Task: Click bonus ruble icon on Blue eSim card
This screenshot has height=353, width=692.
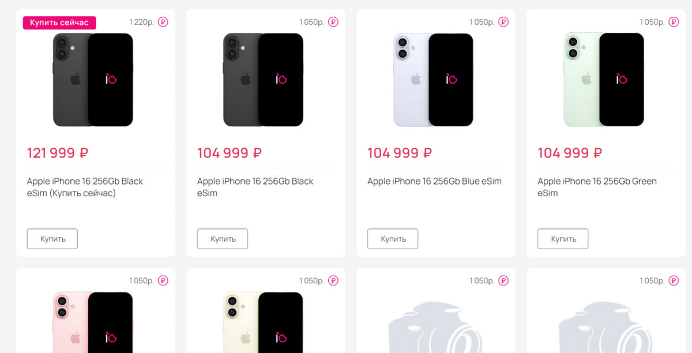Action: tap(503, 22)
